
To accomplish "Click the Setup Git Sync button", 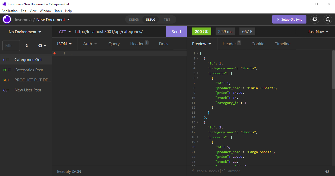I will click(289, 19).
